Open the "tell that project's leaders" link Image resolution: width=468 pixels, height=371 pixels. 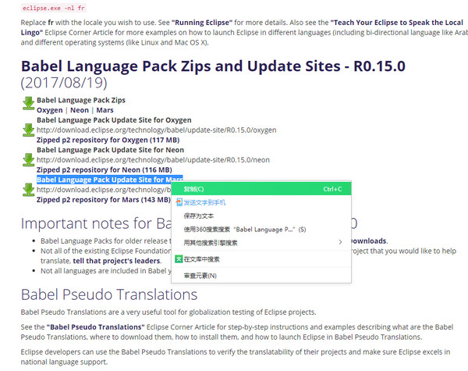click(117, 261)
